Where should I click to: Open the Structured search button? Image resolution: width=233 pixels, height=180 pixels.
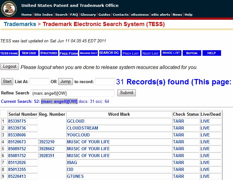(49, 53)
